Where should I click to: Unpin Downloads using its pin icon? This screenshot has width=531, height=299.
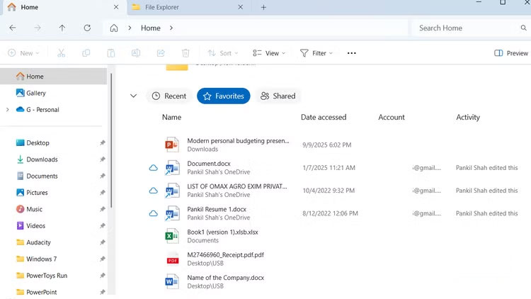pos(103,159)
